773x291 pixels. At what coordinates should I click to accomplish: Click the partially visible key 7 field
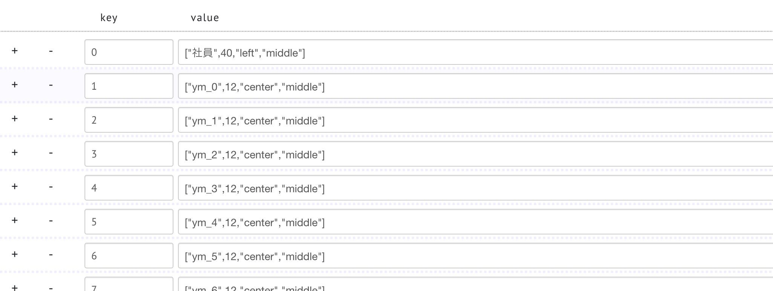tap(129, 284)
